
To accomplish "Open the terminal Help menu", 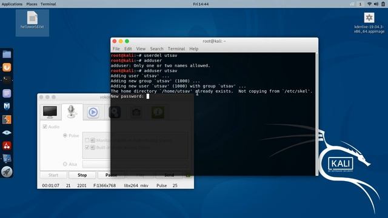I will point(194,48).
